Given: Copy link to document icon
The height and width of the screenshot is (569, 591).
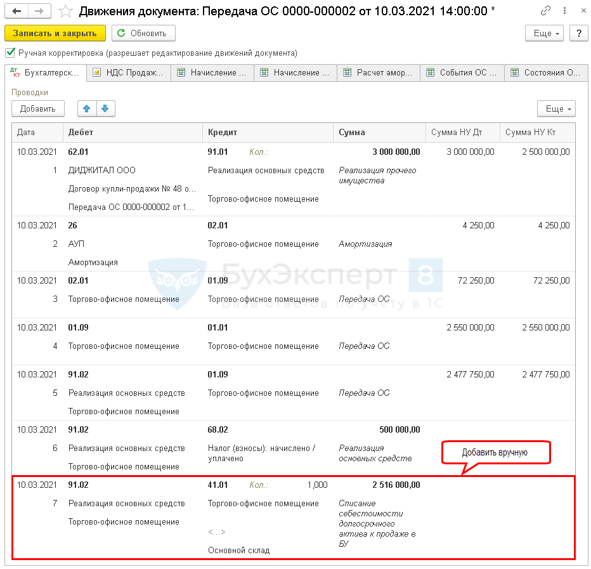Looking at the screenshot, I should [545, 11].
